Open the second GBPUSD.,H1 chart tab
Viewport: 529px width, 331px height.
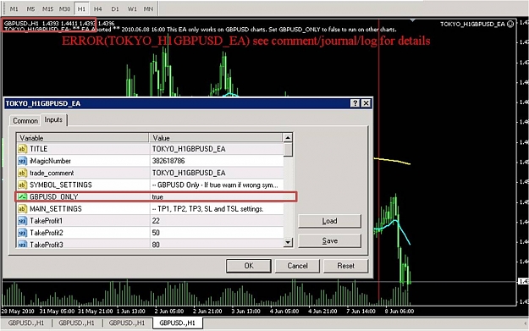tap(76, 323)
